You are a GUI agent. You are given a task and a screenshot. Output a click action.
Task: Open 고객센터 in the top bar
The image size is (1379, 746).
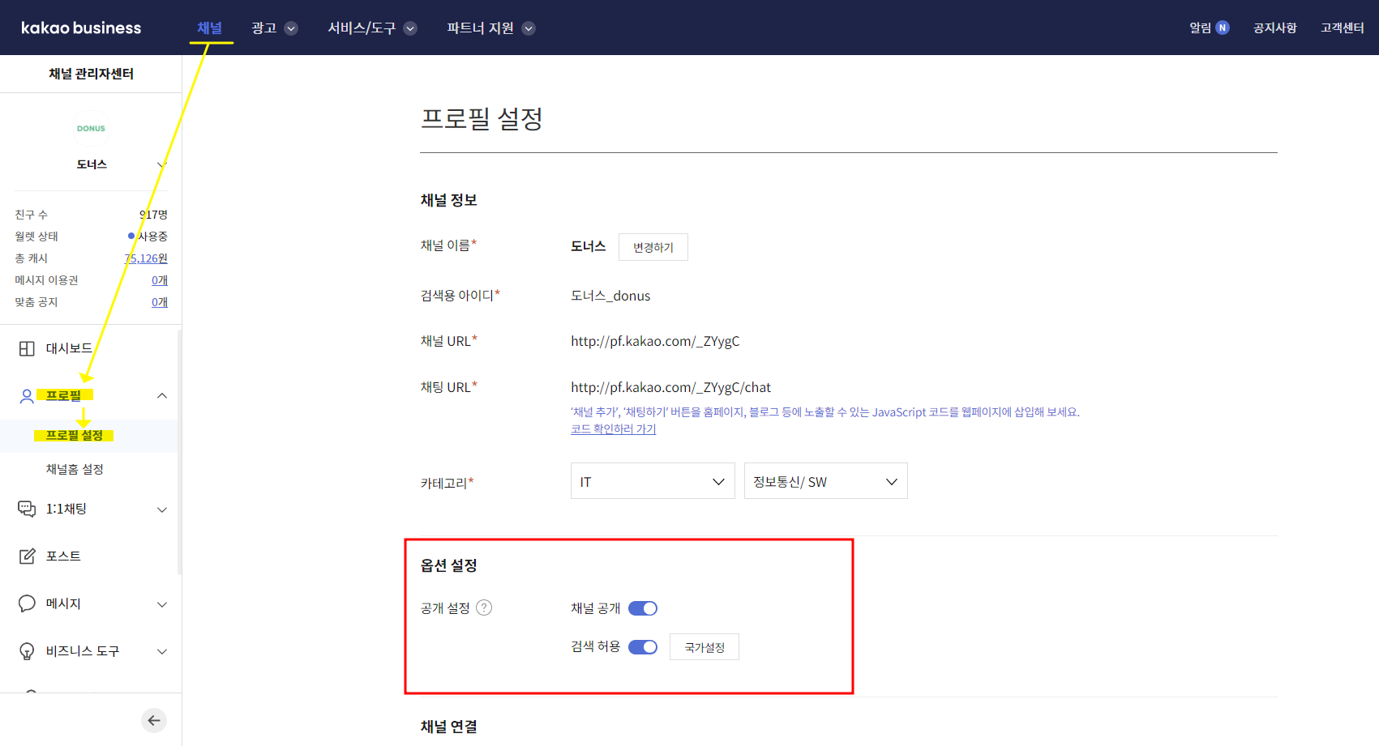[x=1342, y=28]
